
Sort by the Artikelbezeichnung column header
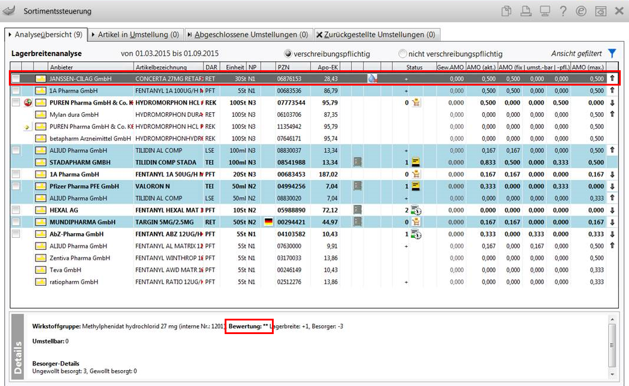pyautogui.click(x=168, y=67)
